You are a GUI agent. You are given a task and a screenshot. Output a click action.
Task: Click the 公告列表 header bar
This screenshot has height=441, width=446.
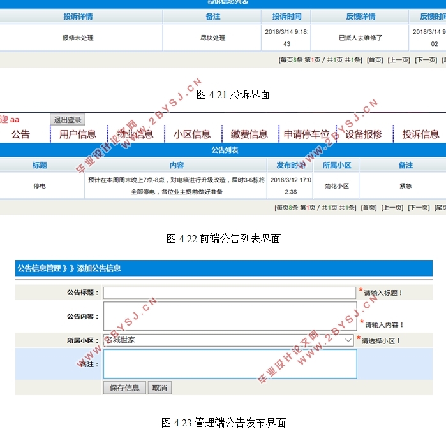point(223,150)
